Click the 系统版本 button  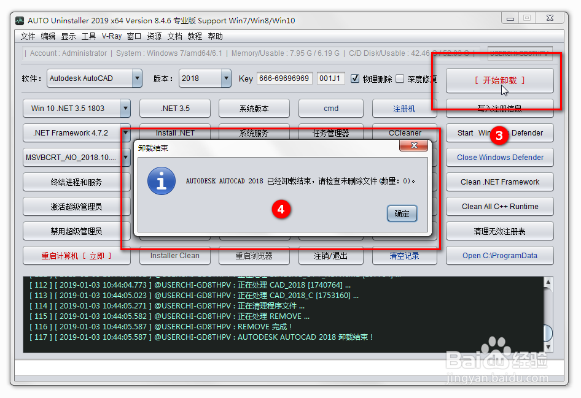pyautogui.click(x=254, y=109)
